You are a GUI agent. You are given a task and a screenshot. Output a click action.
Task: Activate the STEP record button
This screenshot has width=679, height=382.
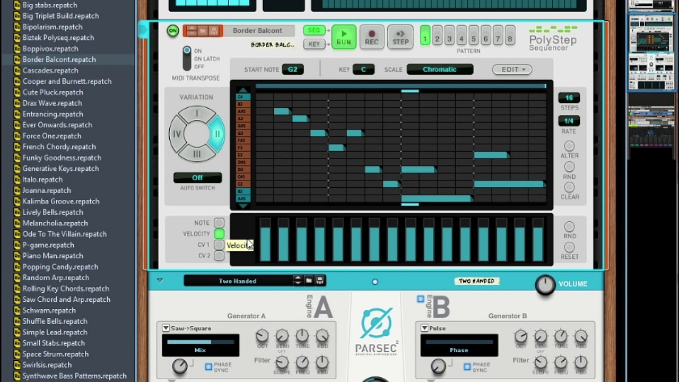[401, 37]
